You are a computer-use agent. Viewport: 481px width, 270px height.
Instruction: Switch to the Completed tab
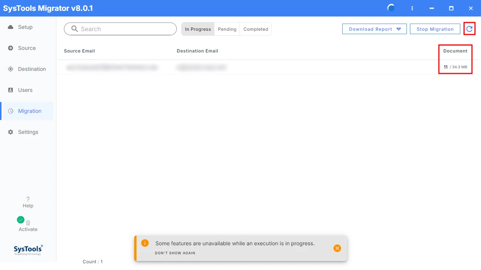pos(256,29)
